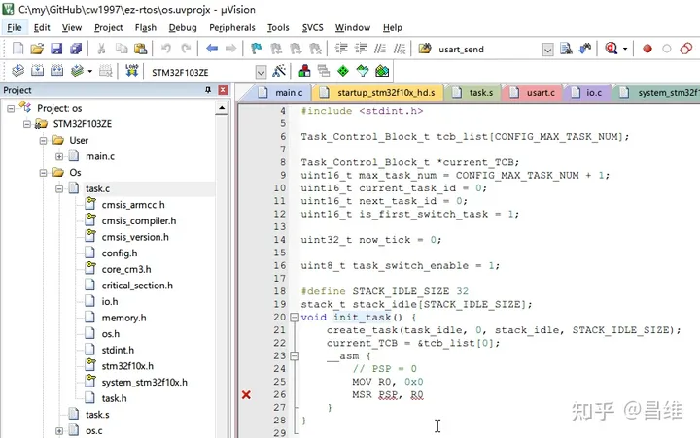Image resolution: width=700 pixels, height=438 pixels.
Task: Open the Flash menu
Action: 146,27
